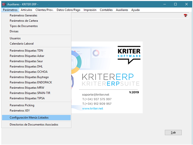The height and width of the screenshot is (145, 193).
Task: Select Parámetros Etiquetas SPAIN-TIR
Action: coord(36,93)
